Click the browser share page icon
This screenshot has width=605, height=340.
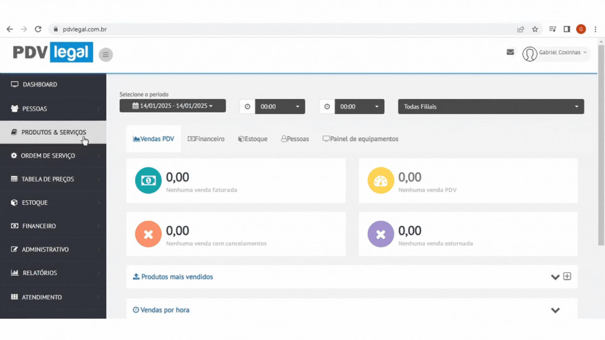(x=521, y=29)
